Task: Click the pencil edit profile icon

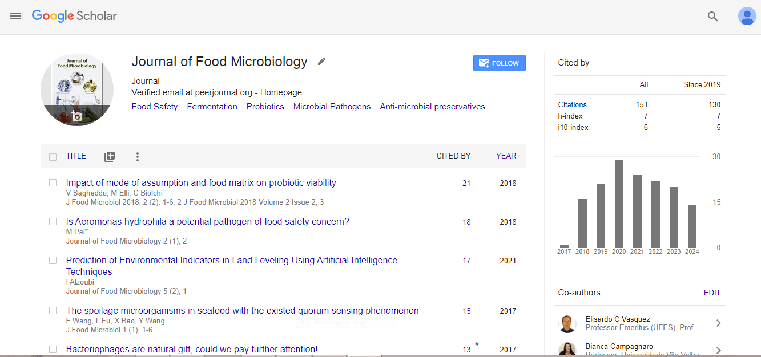Action: [322, 62]
